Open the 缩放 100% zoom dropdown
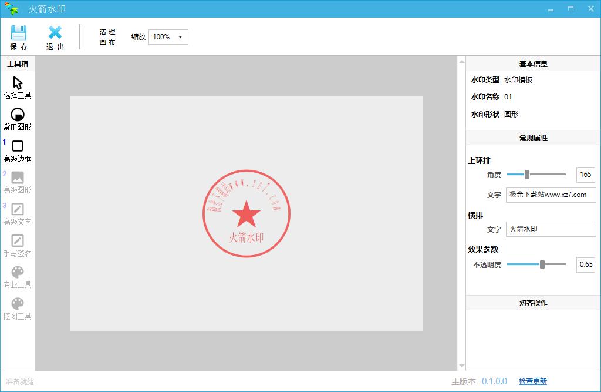Screen dimensions: 601x392 click(x=168, y=37)
